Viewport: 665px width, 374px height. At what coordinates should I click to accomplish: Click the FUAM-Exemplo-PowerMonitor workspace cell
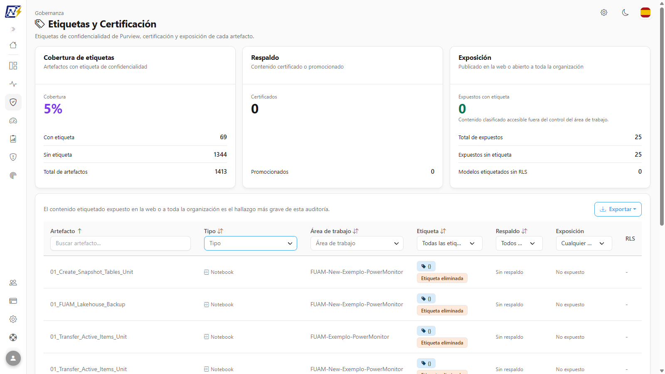click(350, 337)
